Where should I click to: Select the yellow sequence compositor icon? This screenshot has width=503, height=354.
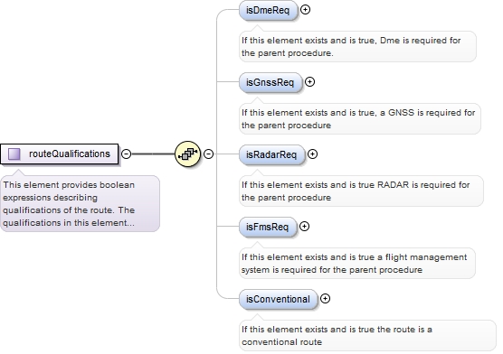point(187,154)
